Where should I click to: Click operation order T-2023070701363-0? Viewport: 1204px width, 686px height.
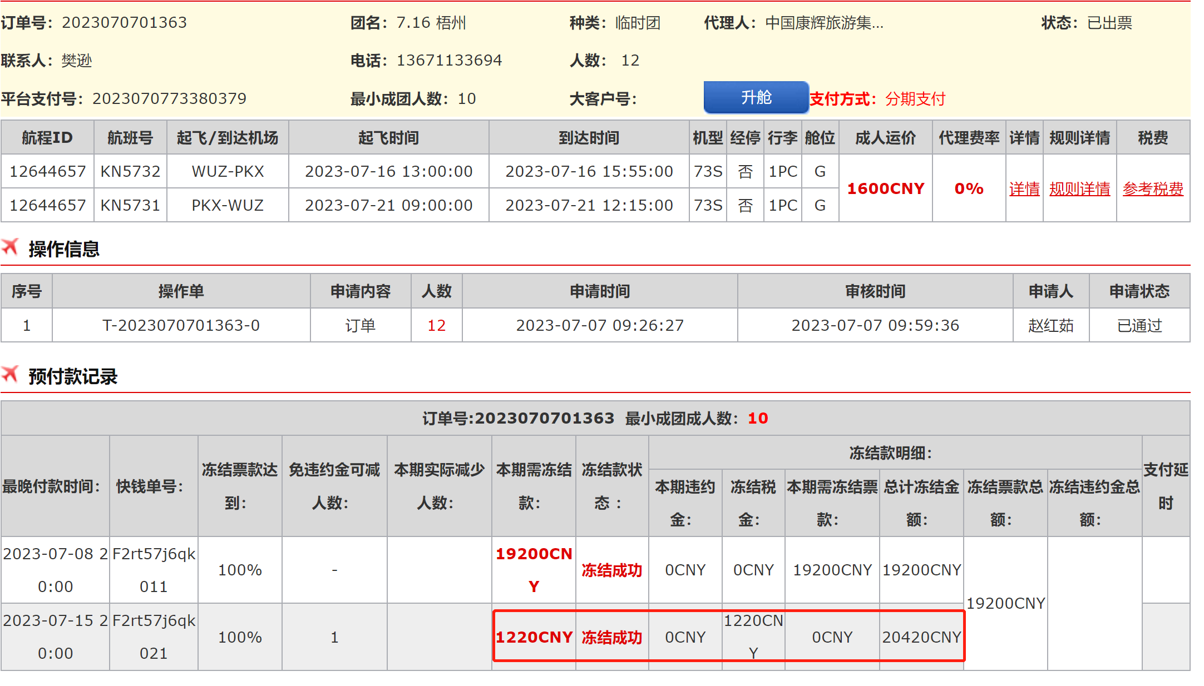pyautogui.click(x=181, y=325)
